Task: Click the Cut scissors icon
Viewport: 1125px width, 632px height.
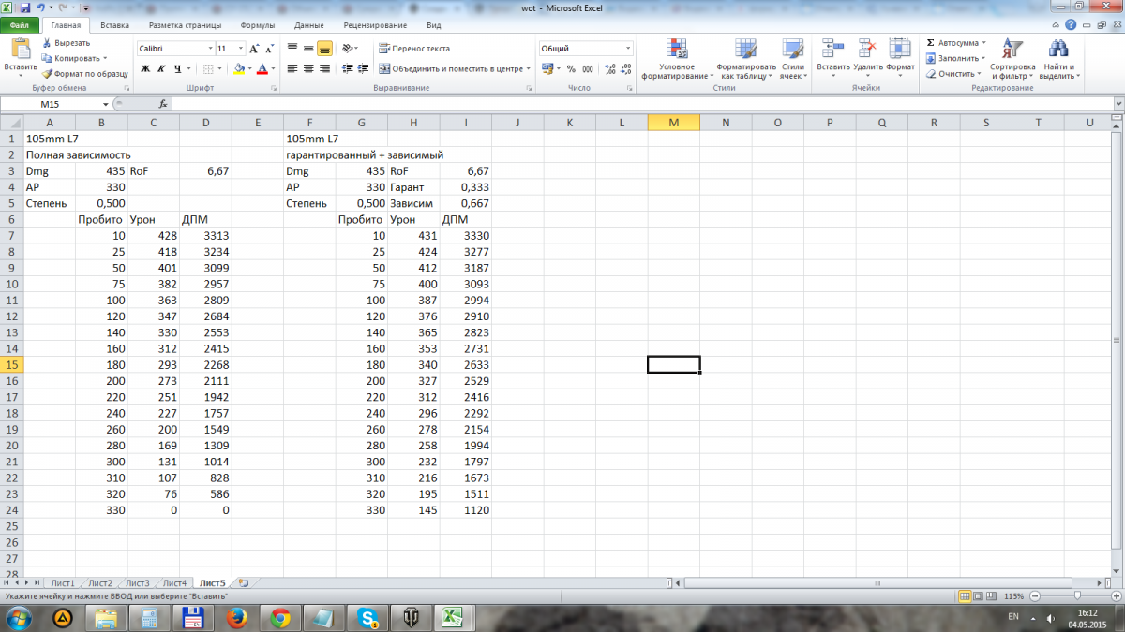Action: pos(46,43)
